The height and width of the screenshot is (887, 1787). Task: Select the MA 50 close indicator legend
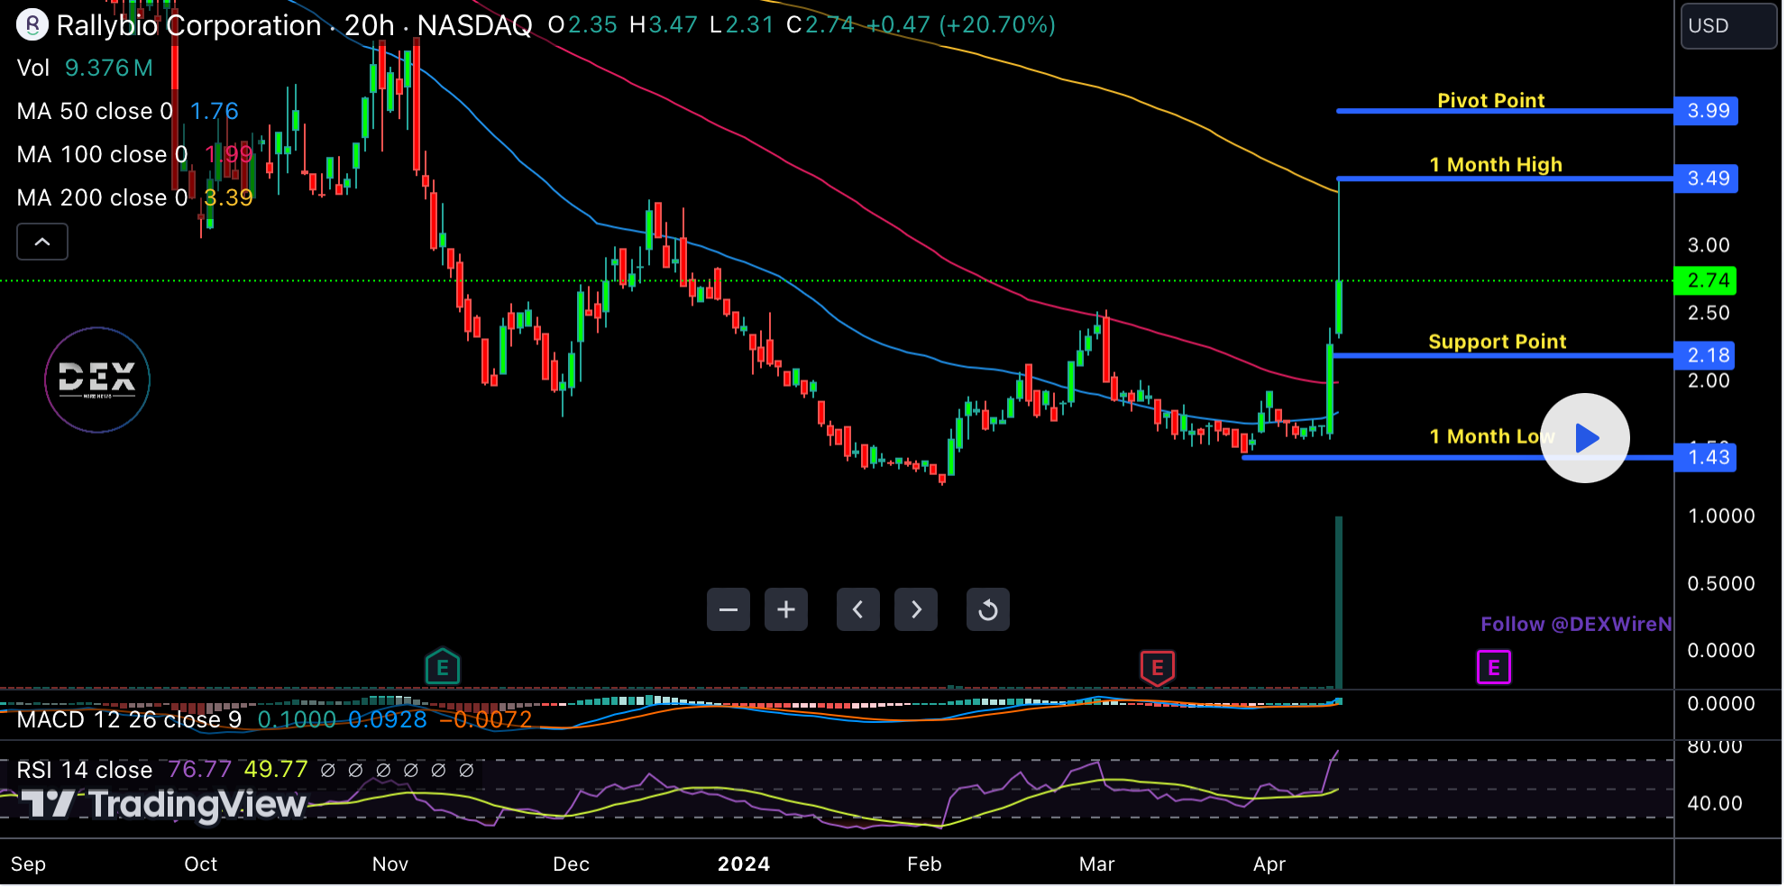pyautogui.click(x=95, y=112)
